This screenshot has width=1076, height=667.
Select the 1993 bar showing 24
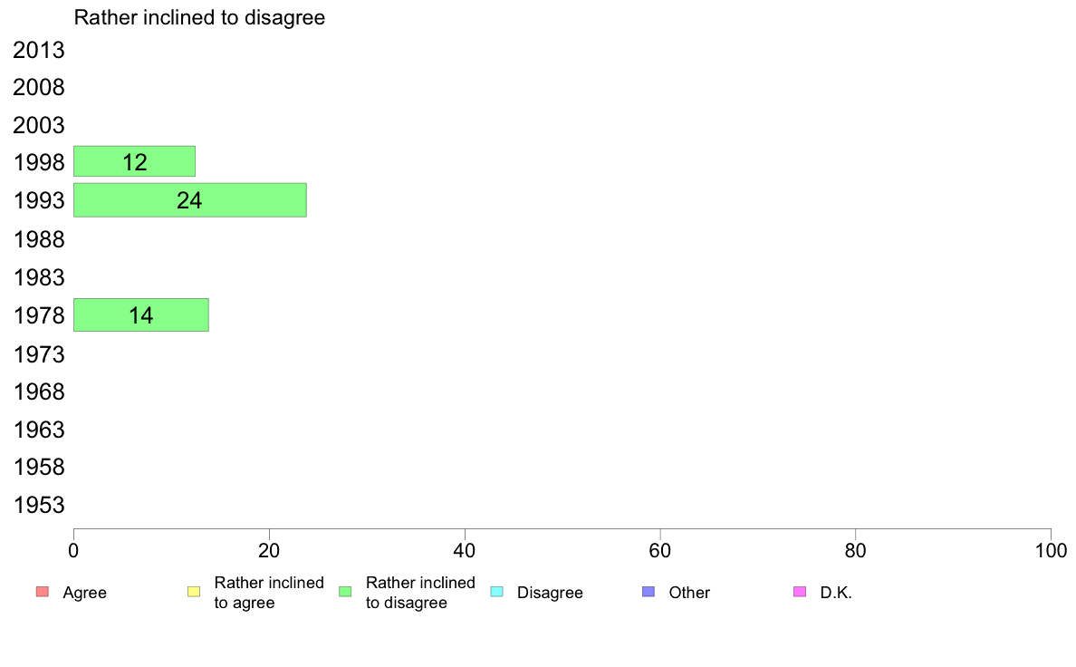(x=190, y=200)
